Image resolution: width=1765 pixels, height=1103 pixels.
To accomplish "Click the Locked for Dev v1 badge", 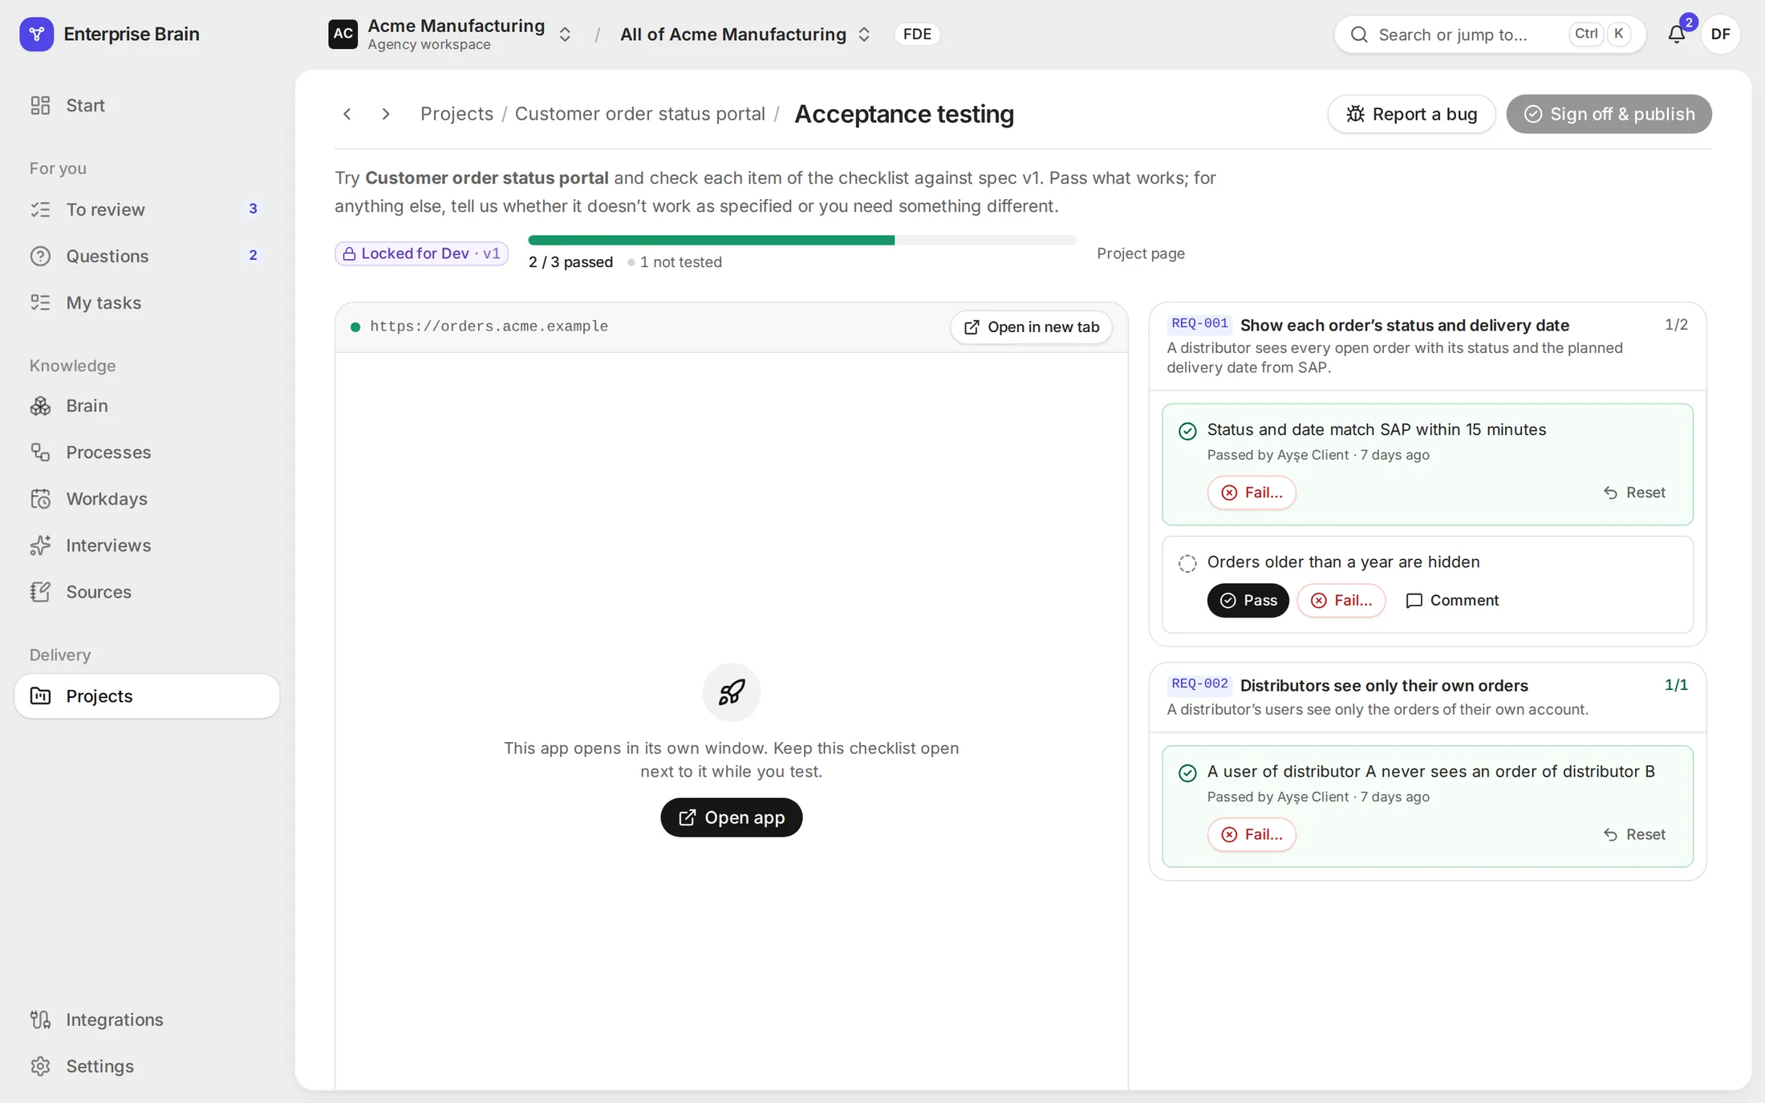I will pyautogui.click(x=421, y=253).
